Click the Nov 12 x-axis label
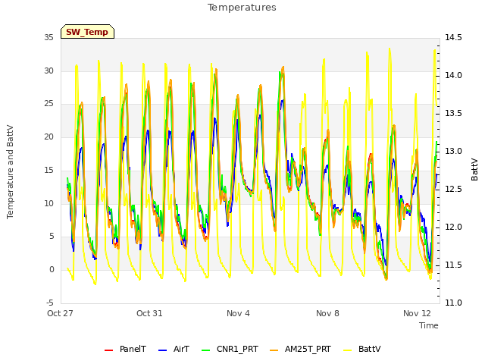The height and width of the screenshot is (364, 485). pos(417,313)
